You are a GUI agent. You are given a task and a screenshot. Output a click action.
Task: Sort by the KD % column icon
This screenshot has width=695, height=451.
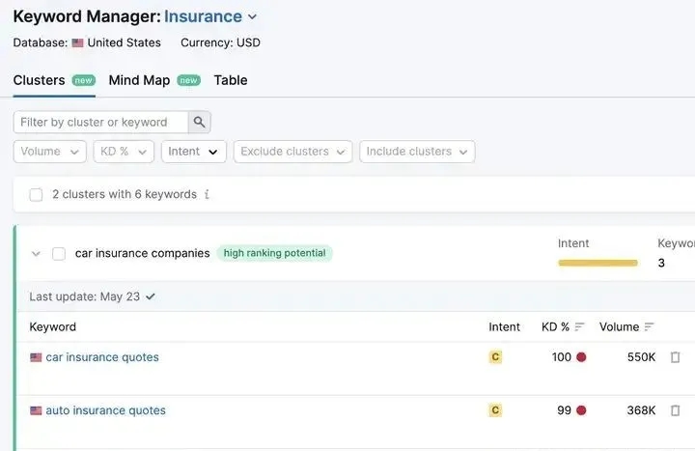[x=579, y=326]
